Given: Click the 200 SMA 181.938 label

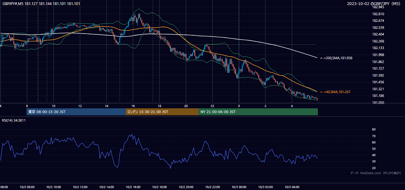Looking at the screenshot, I should click(x=336, y=58).
